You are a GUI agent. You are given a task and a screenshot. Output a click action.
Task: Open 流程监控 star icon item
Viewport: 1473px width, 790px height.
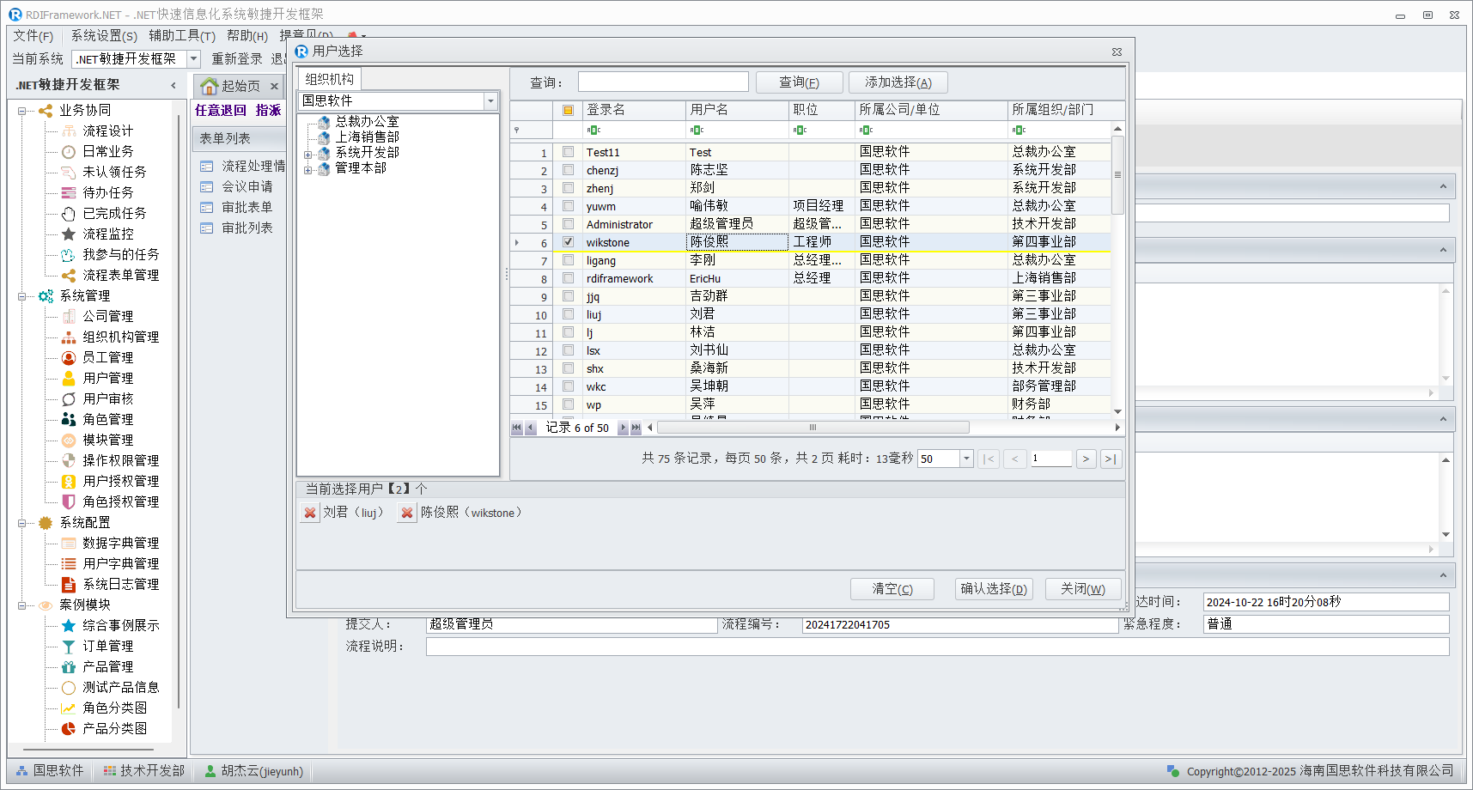pos(69,234)
